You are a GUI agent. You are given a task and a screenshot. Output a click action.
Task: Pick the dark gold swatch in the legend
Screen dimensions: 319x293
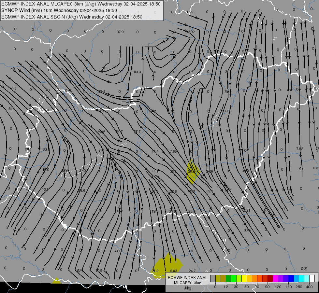point(224,278)
